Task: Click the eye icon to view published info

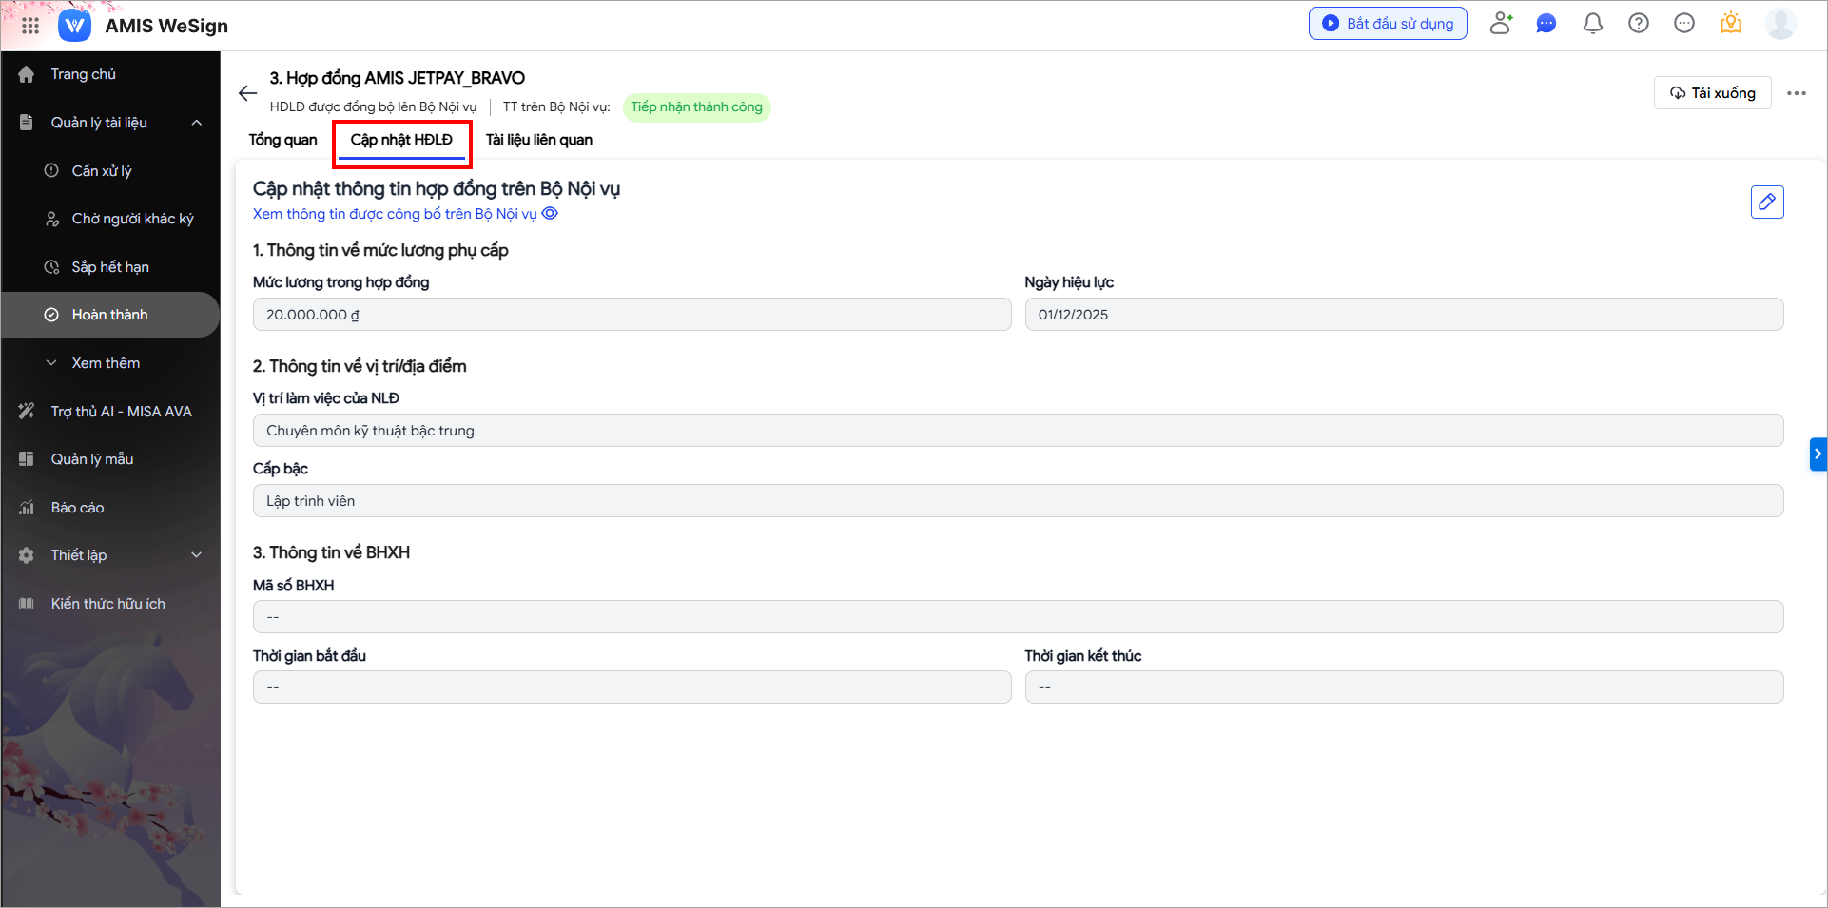Action: point(550,214)
